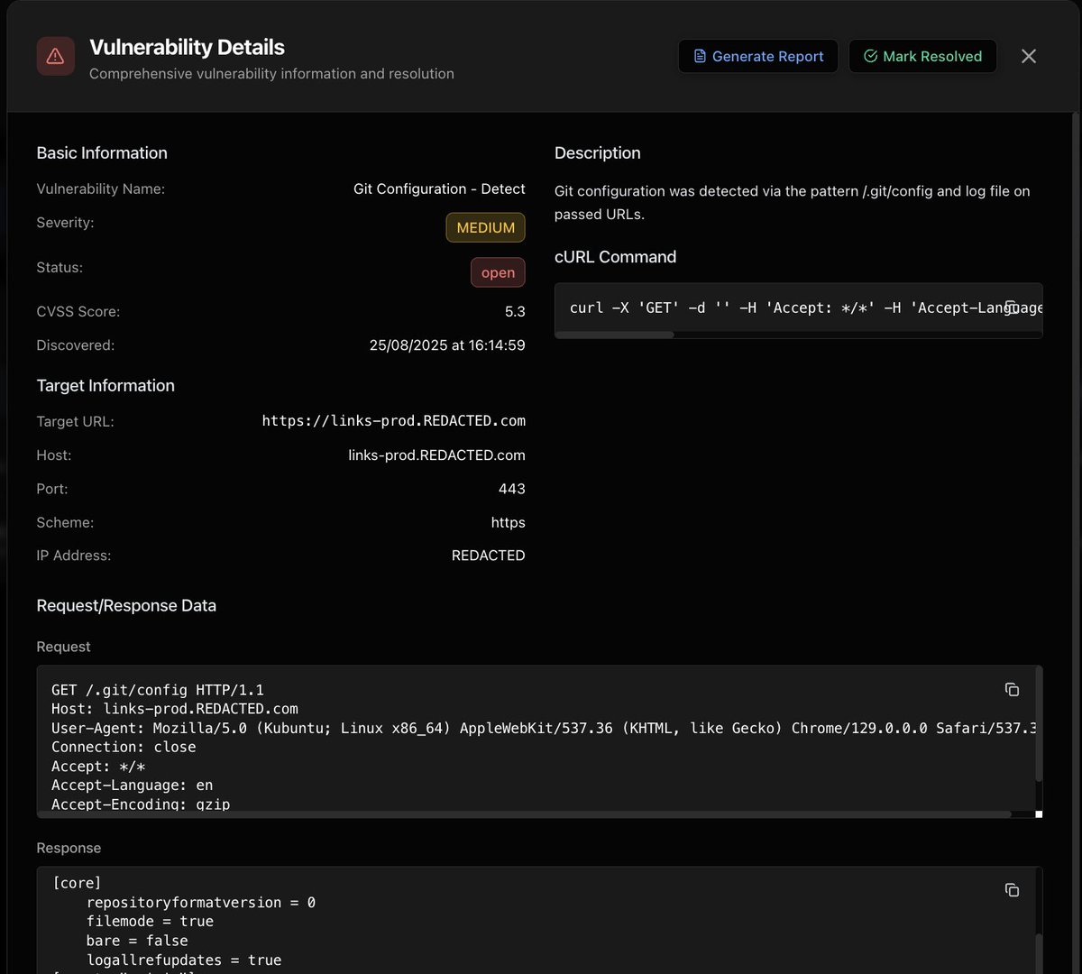Click the red vulnerability warning icon
The image size is (1082, 974).
coord(55,56)
